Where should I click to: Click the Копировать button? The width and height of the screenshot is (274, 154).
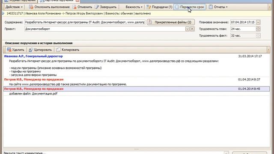pos(68,50)
